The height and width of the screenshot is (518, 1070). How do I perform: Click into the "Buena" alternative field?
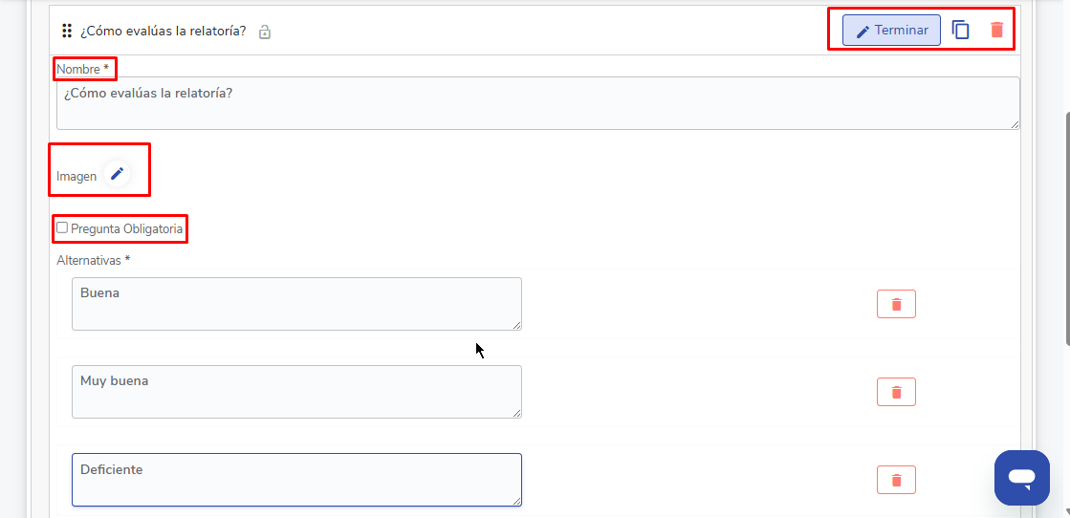pos(296,304)
